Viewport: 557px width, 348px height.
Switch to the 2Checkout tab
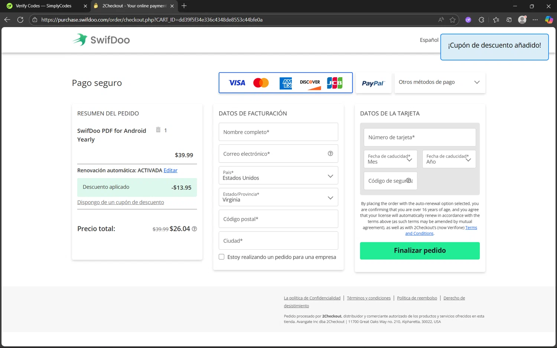click(x=134, y=6)
